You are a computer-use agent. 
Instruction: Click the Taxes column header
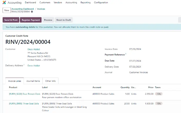click(x=158, y=87)
